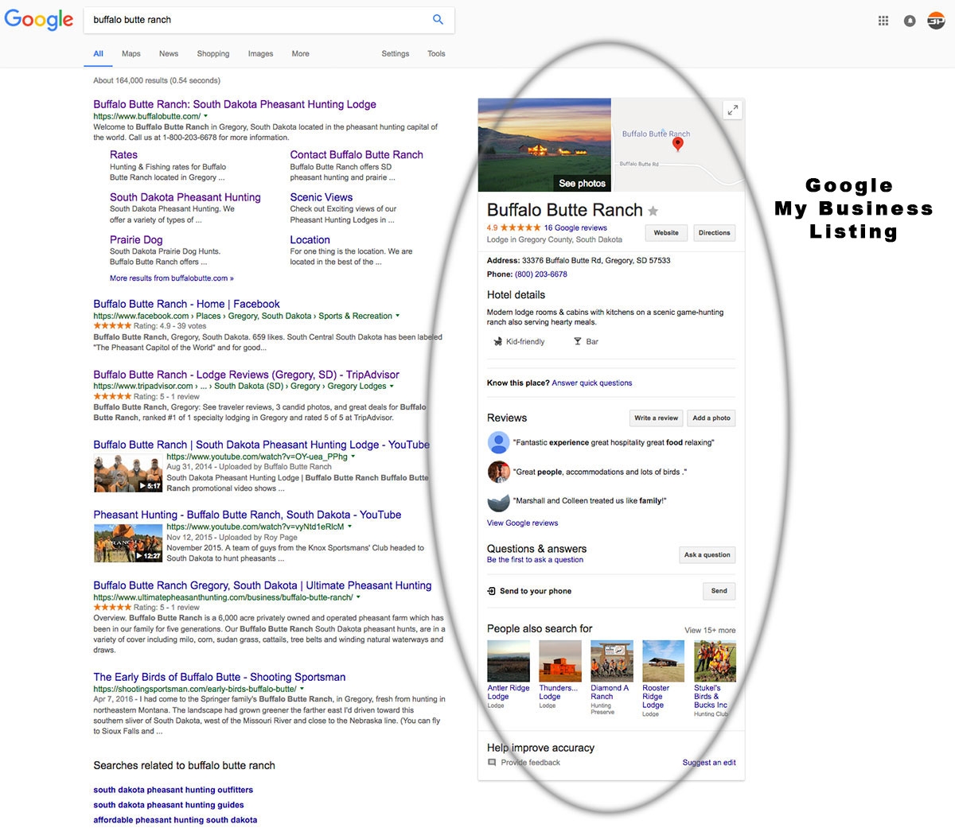
Task: Click the Add a photo button
Action: (711, 418)
